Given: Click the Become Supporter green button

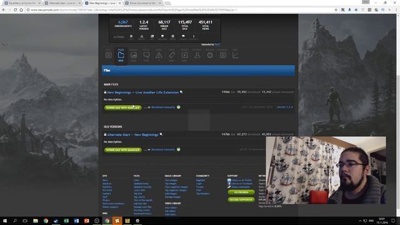Looking at the screenshot, I should point(241,200).
